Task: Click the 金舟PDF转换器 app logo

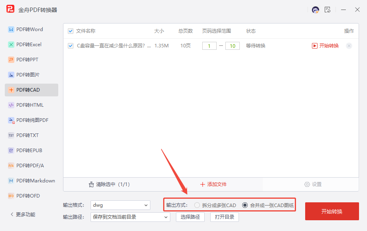Action: click(10, 9)
